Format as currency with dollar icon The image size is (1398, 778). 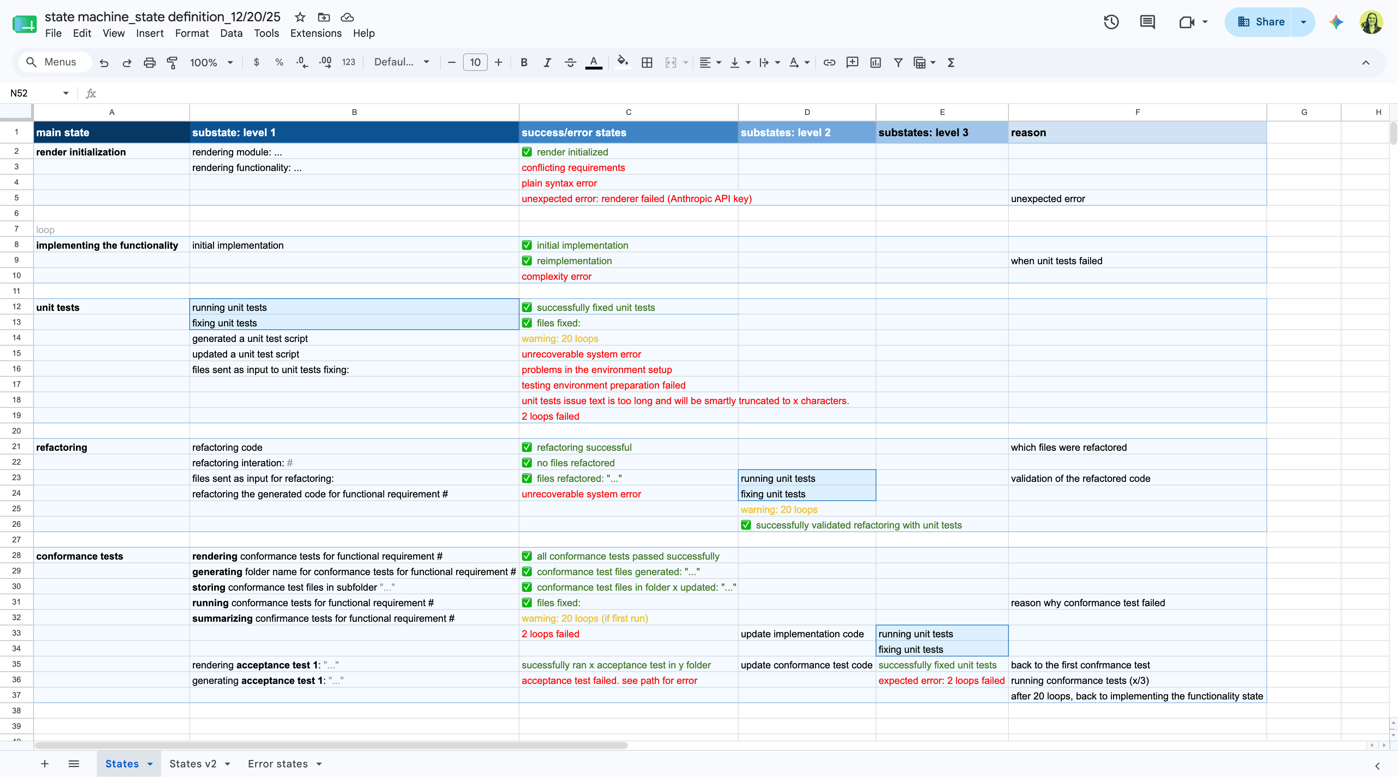[256, 63]
